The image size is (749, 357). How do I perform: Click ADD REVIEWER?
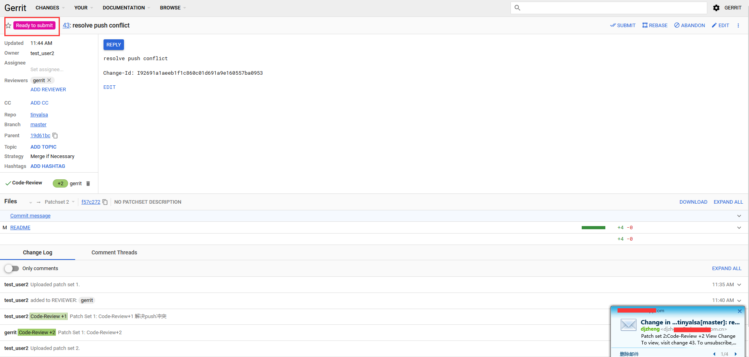[48, 90]
